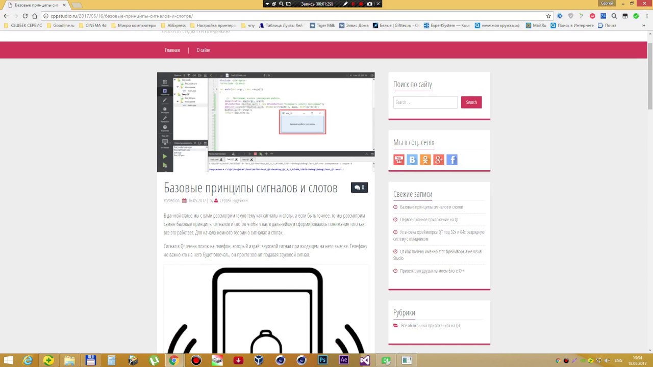Open the VK social link icon
The image size is (653, 367).
412,160
